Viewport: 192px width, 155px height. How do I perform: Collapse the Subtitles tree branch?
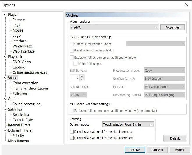(x=5, y=109)
